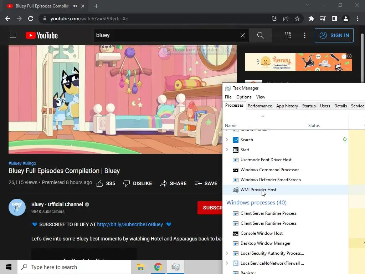Switch to the Details tab

pyautogui.click(x=340, y=106)
